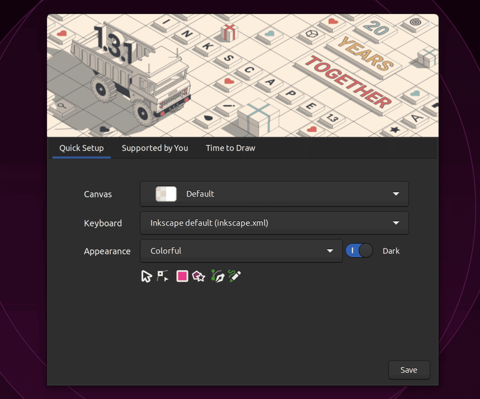Open the Appearance dropdown set to Colorful
The width and height of the screenshot is (480, 399).
pyautogui.click(x=241, y=251)
